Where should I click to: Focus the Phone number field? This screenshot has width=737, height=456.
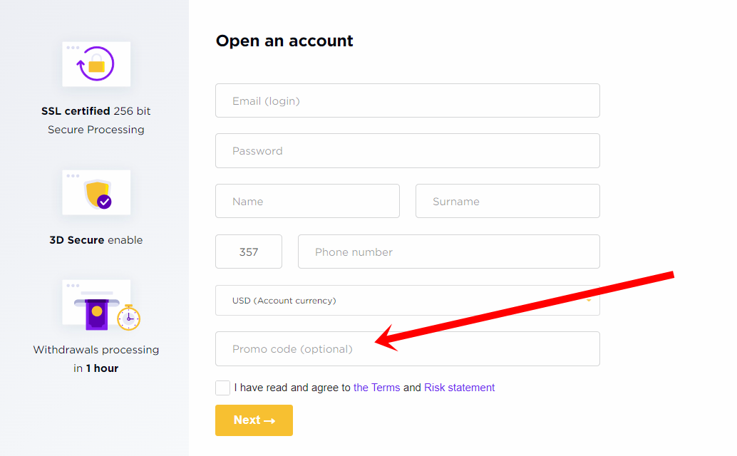(448, 252)
